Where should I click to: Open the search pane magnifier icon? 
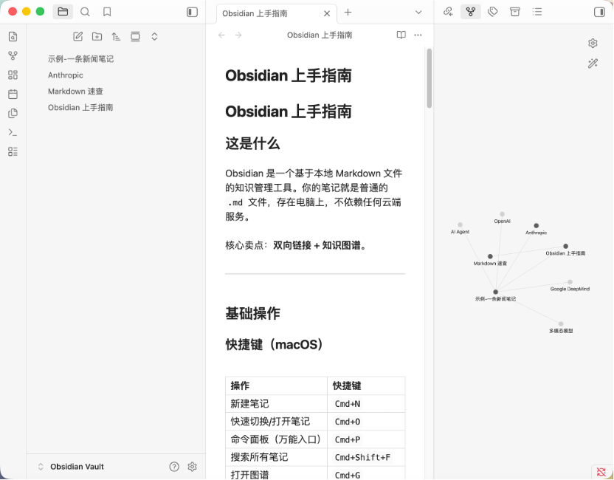(85, 12)
